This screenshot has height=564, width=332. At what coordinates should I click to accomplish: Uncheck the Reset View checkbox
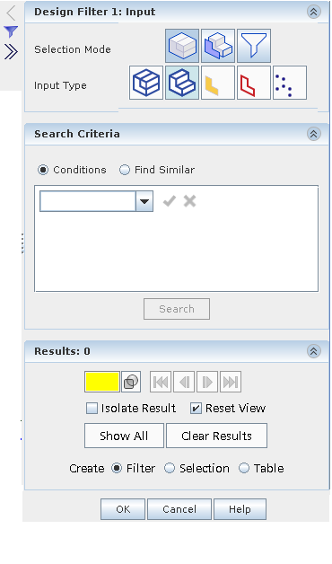[196, 409]
